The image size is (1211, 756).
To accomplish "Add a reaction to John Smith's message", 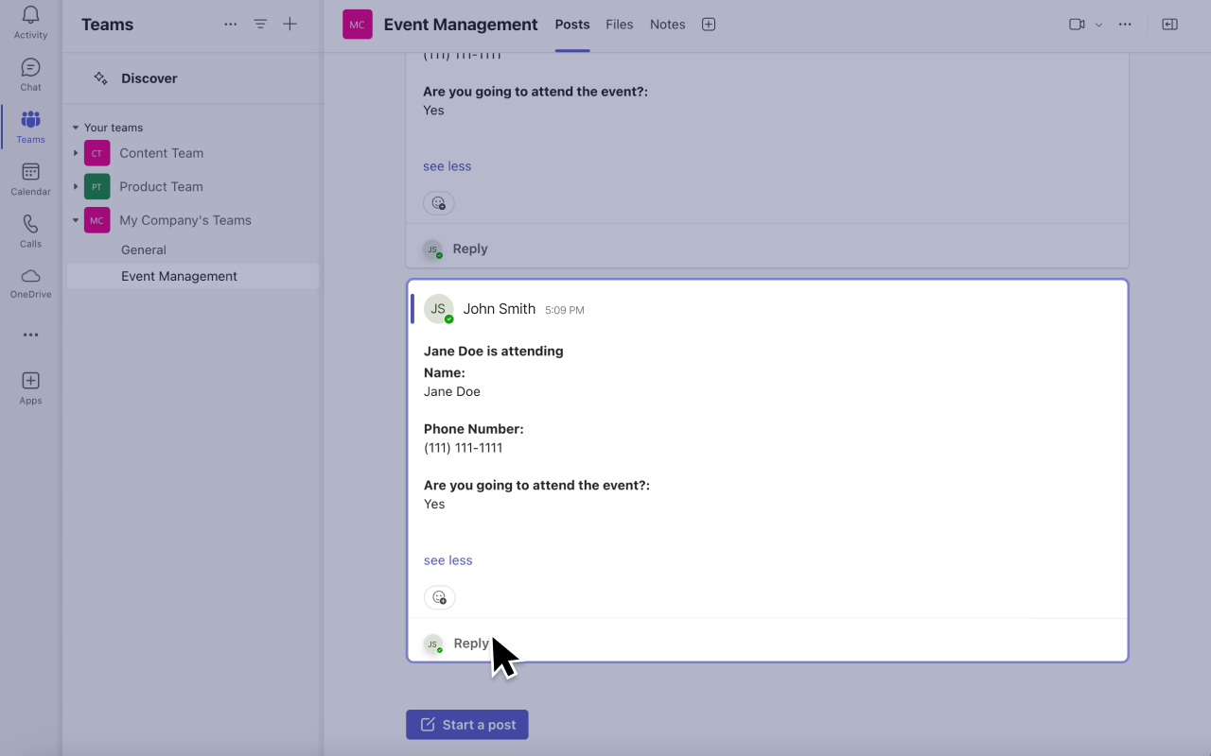I will (x=439, y=596).
